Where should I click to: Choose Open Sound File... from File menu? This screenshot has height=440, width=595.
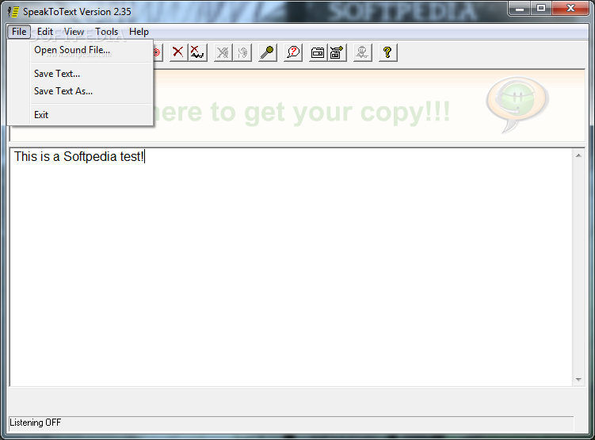[81, 50]
